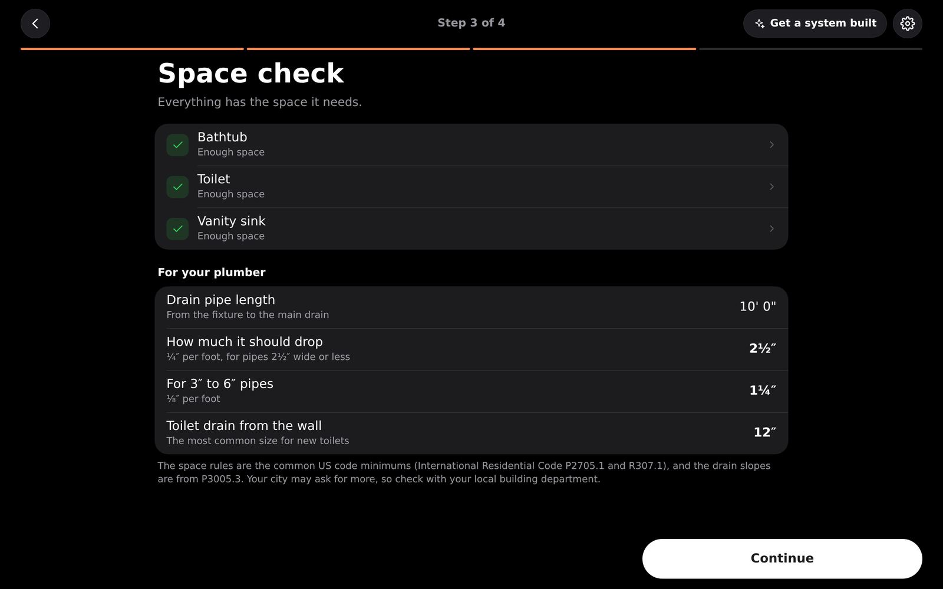Click the Bathtub green checkmark icon
Viewport: 943px width, 589px height.
click(x=177, y=145)
